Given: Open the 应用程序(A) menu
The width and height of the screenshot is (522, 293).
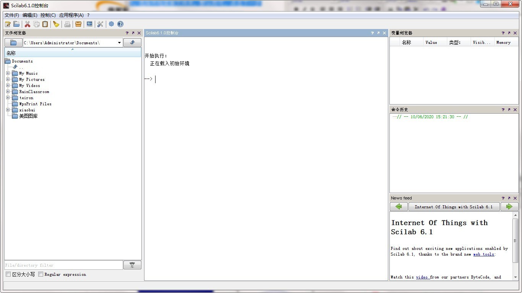Looking at the screenshot, I should point(71,15).
